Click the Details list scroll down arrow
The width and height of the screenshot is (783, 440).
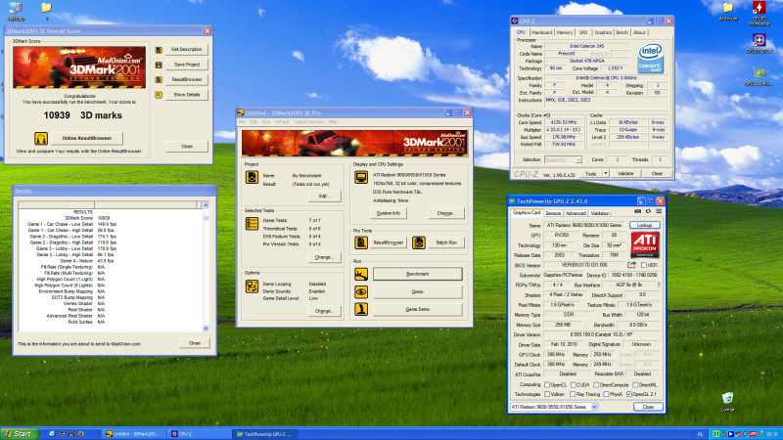pos(206,328)
